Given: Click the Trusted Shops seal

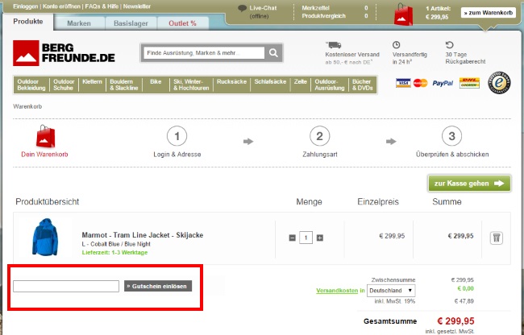Looking at the screenshot, I should coord(499,83).
